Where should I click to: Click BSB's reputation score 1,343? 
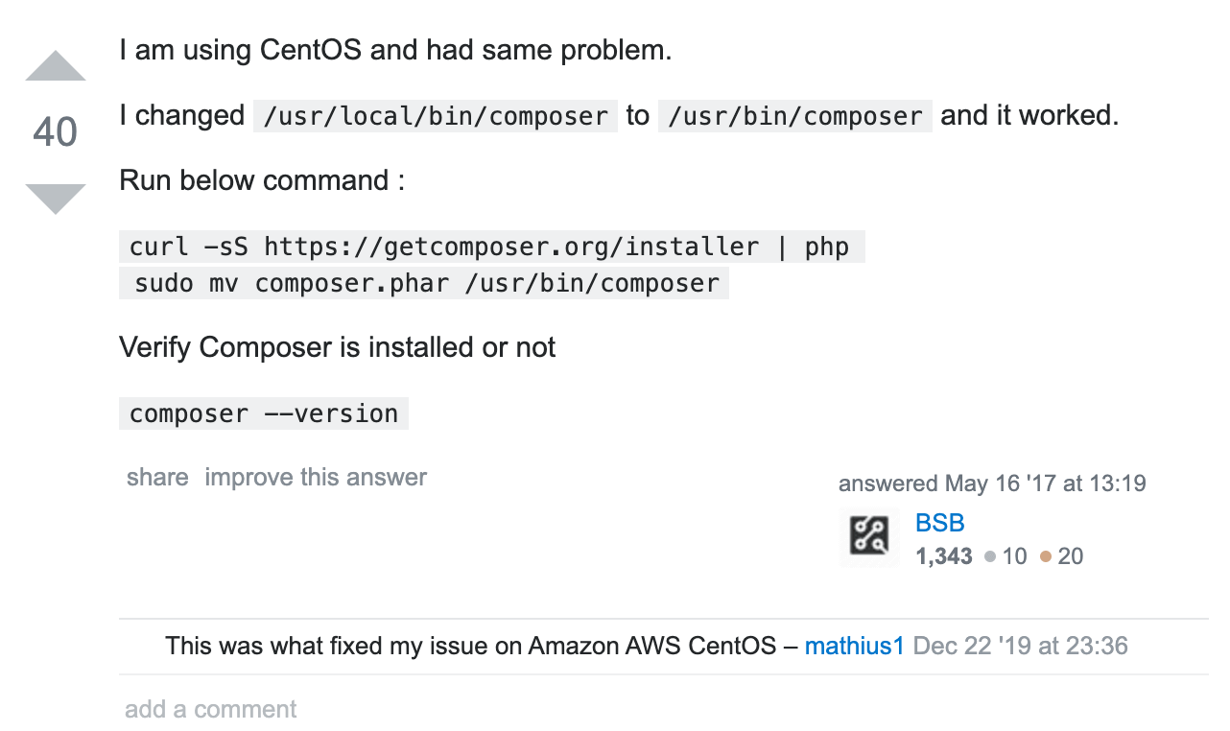[x=944, y=556]
